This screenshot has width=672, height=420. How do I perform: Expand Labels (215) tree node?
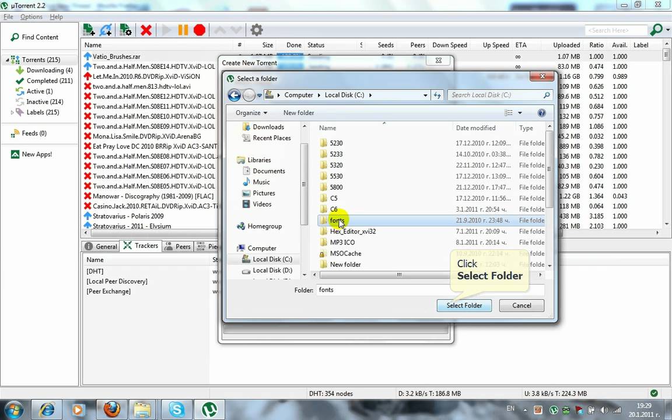pos(12,112)
